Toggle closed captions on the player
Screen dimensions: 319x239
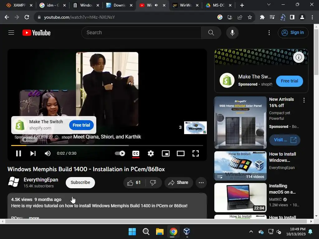tap(136, 153)
